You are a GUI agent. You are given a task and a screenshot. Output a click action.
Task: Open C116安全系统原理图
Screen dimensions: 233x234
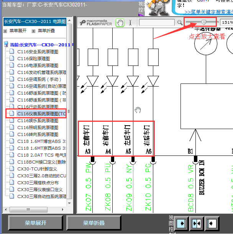point(38,52)
